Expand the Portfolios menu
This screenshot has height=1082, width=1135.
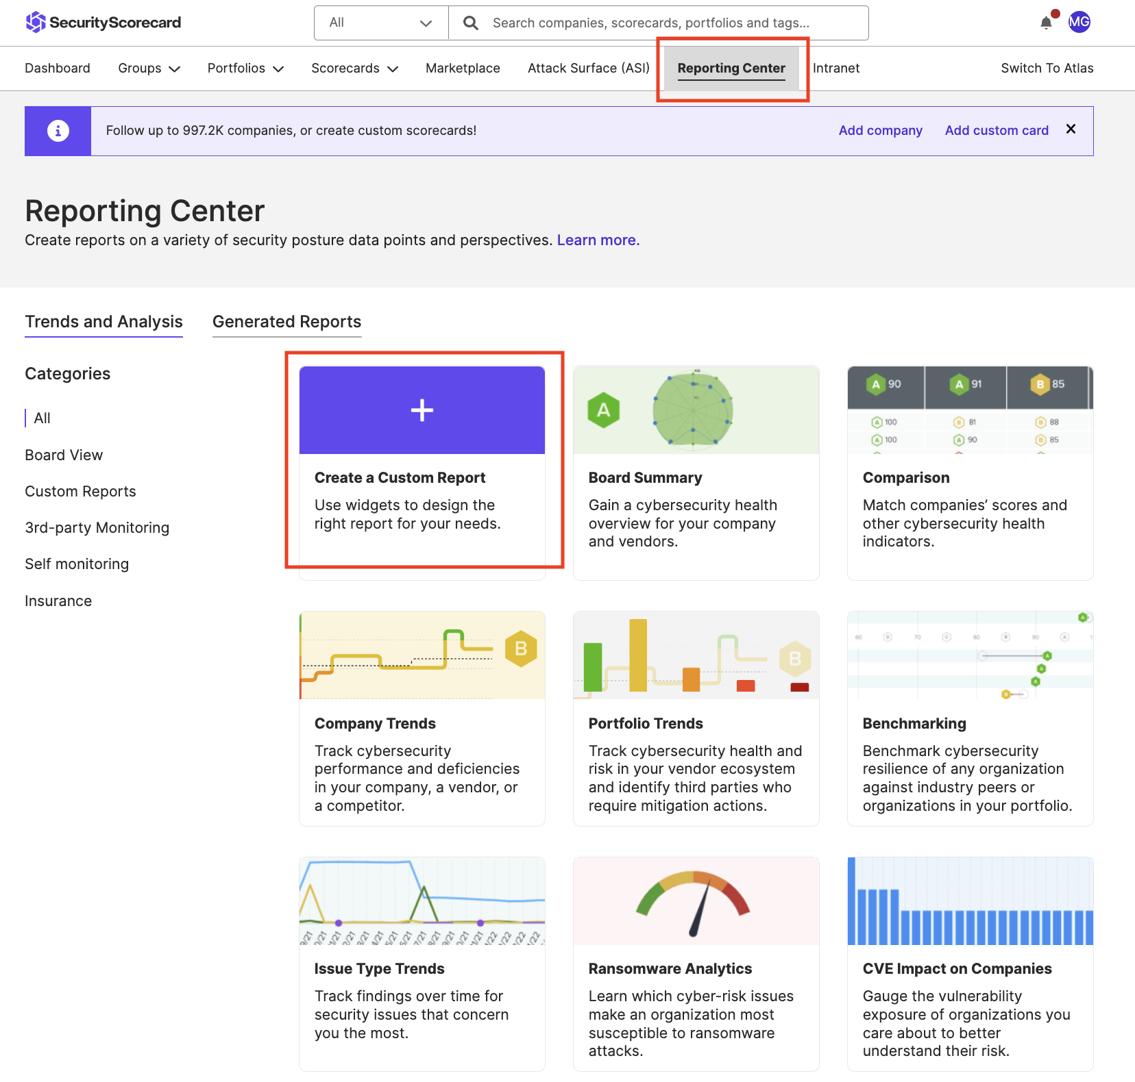pyautogui.click(x=245, y=68)
